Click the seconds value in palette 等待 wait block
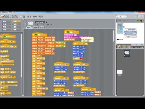Image resolution: width=145 pixels, height=109 pixels. point(5,51)
